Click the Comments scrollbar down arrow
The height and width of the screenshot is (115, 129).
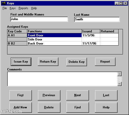click(120, 84)
